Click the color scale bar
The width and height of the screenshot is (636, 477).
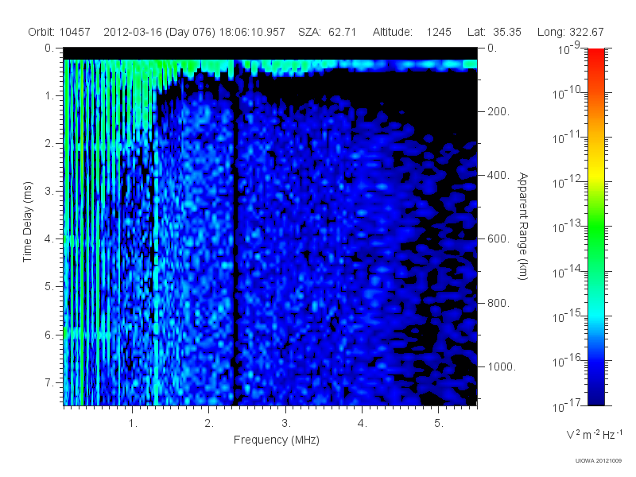(x=595, y=227)
